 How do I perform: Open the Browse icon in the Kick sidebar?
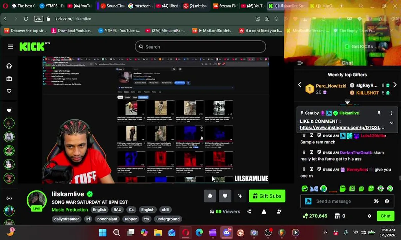(x=9, y=79)
